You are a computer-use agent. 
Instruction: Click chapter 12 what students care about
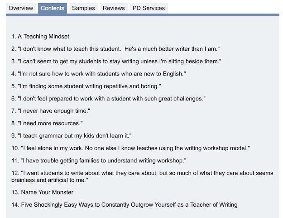142,176
